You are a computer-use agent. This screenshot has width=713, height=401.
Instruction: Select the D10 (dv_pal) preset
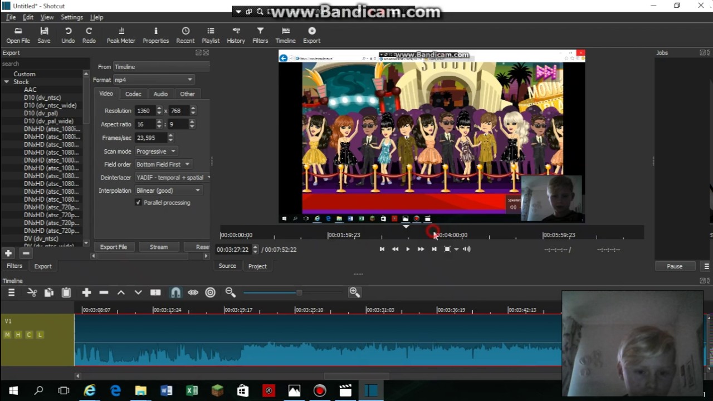click(41, 113)
